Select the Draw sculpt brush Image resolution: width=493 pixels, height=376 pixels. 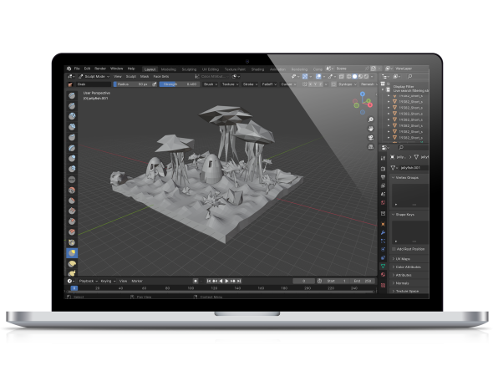[72, 95]
